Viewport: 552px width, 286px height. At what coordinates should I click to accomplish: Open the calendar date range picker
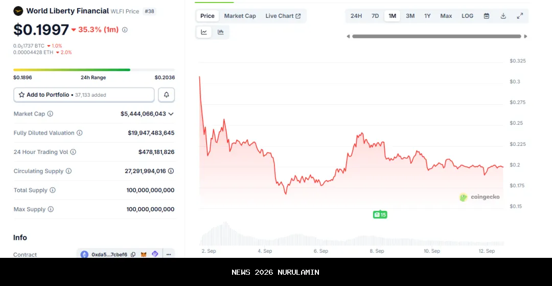487,16
